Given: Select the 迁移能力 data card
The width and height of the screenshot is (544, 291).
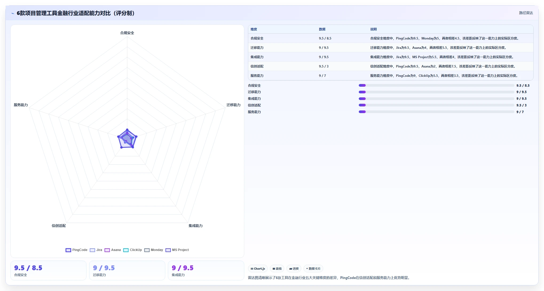Looking at the screenshot, I should click(127, 270).
